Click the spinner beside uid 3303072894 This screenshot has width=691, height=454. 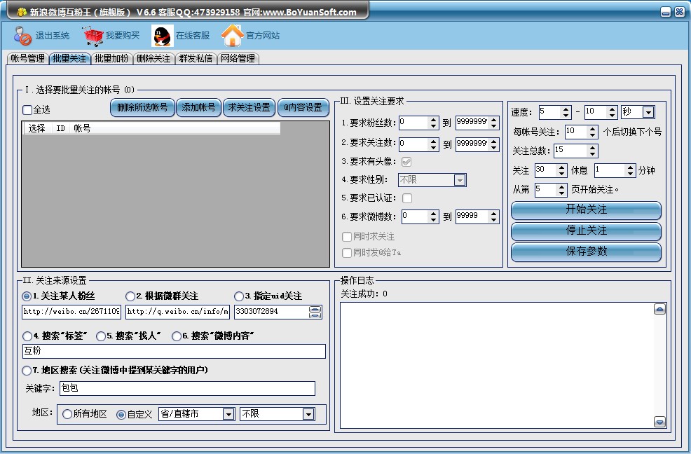[315, 312]
